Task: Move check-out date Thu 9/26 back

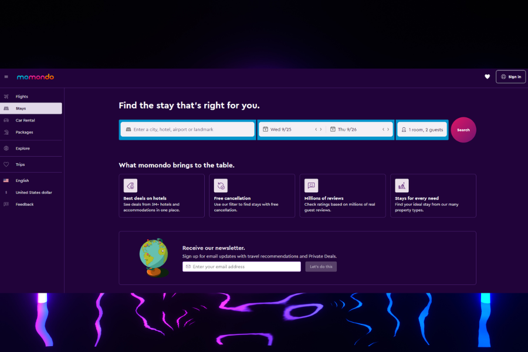Action: click(383, 130)
